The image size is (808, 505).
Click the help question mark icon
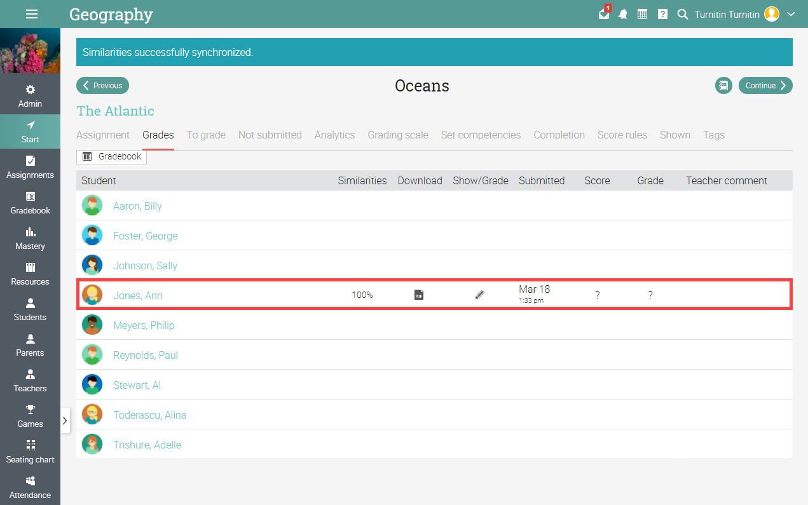(662, 14)
